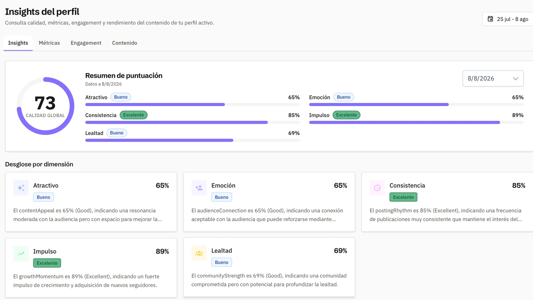Click the Atractivo progress bar in summary
The height and width of the screenshot is (300, 533).
coord(193,105)
